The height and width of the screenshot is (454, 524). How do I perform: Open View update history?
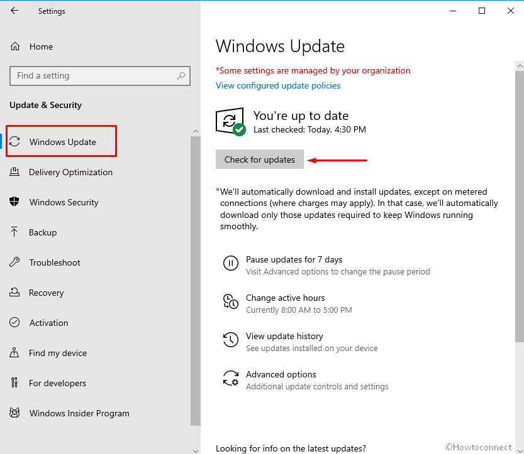(x=284, y=336)
